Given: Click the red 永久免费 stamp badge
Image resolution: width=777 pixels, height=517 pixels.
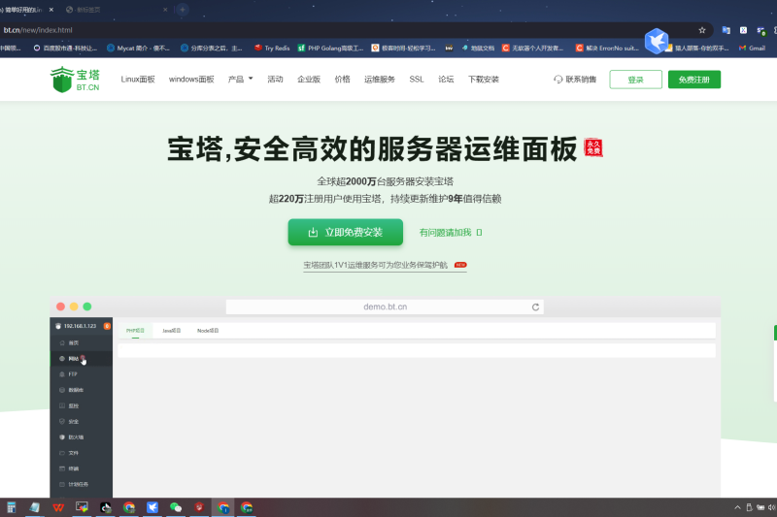Looking at the screenshot, I should [593, 148].
